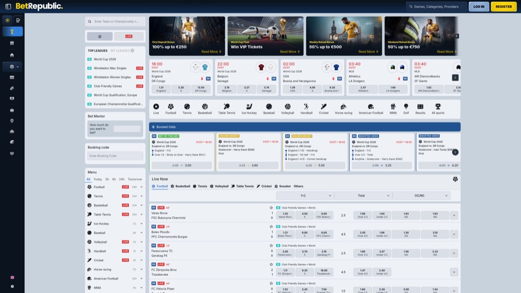521x293 pixels.
Task: Favorite the FC Zbrojovka Brno match with the star
Action: (271, 264)
